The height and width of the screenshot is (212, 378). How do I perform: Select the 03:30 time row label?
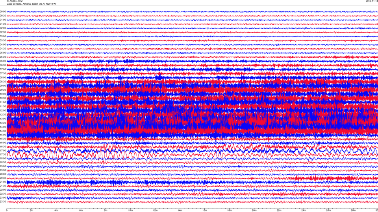click(x=3, y=40)
